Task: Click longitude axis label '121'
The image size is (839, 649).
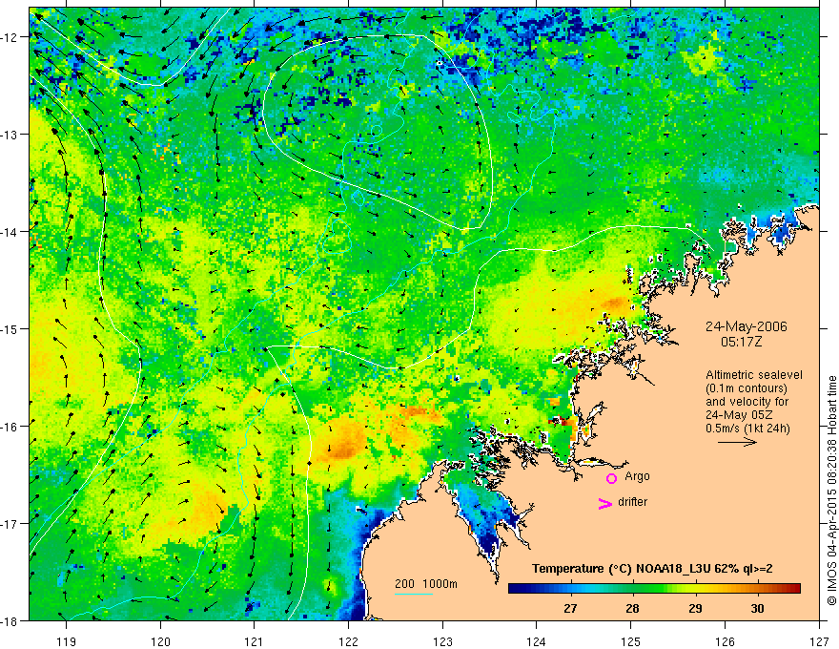Action: [x=255, y=641]
